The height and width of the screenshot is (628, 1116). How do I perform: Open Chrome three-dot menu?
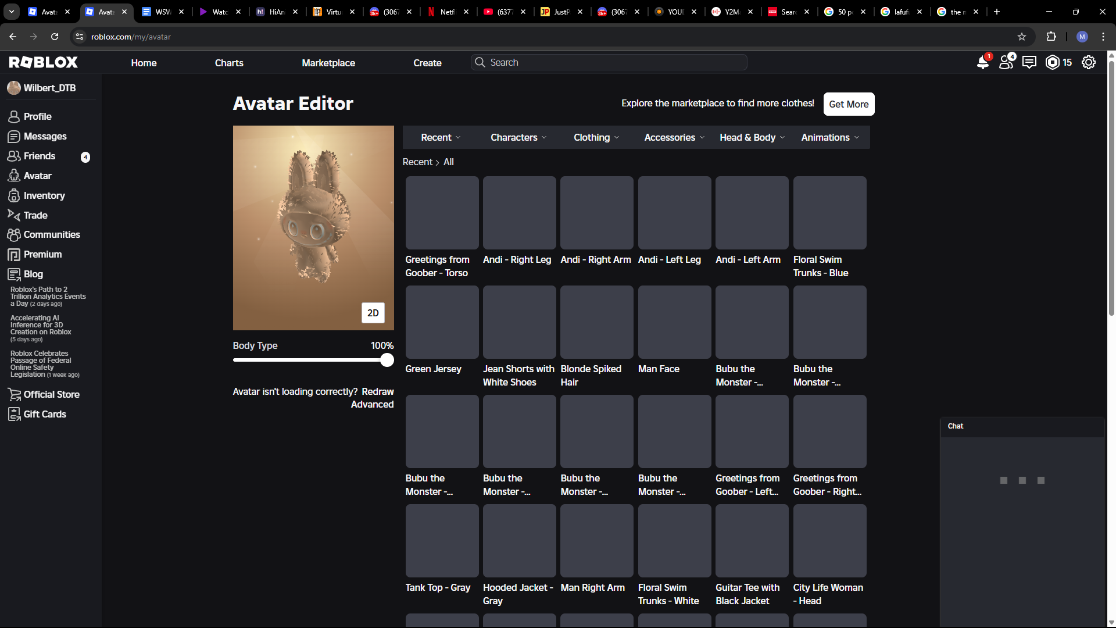pyautogui.click(x=1103, y=37)
